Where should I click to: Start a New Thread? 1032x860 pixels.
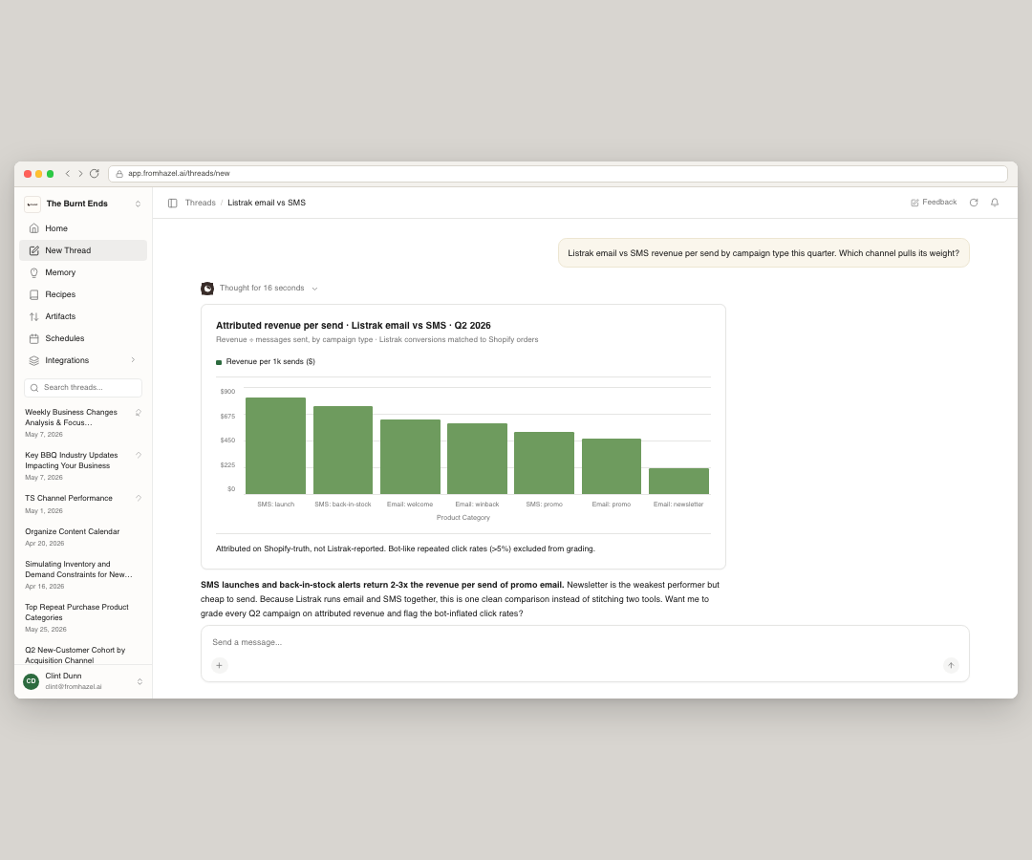(x=83, y=250)
